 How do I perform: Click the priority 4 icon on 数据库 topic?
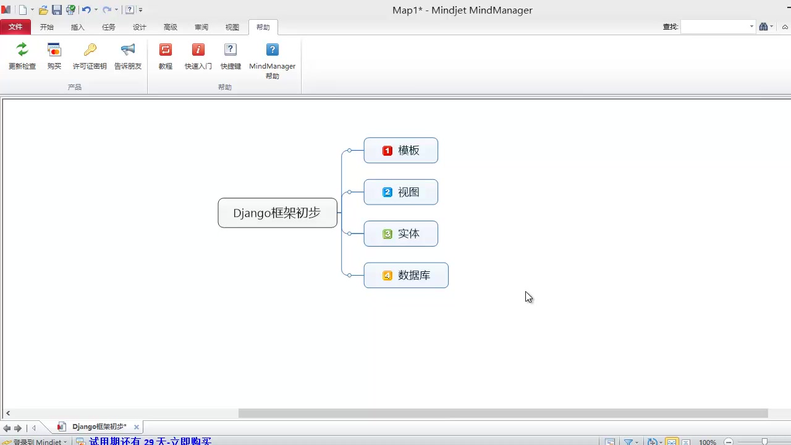pos(387,276)
